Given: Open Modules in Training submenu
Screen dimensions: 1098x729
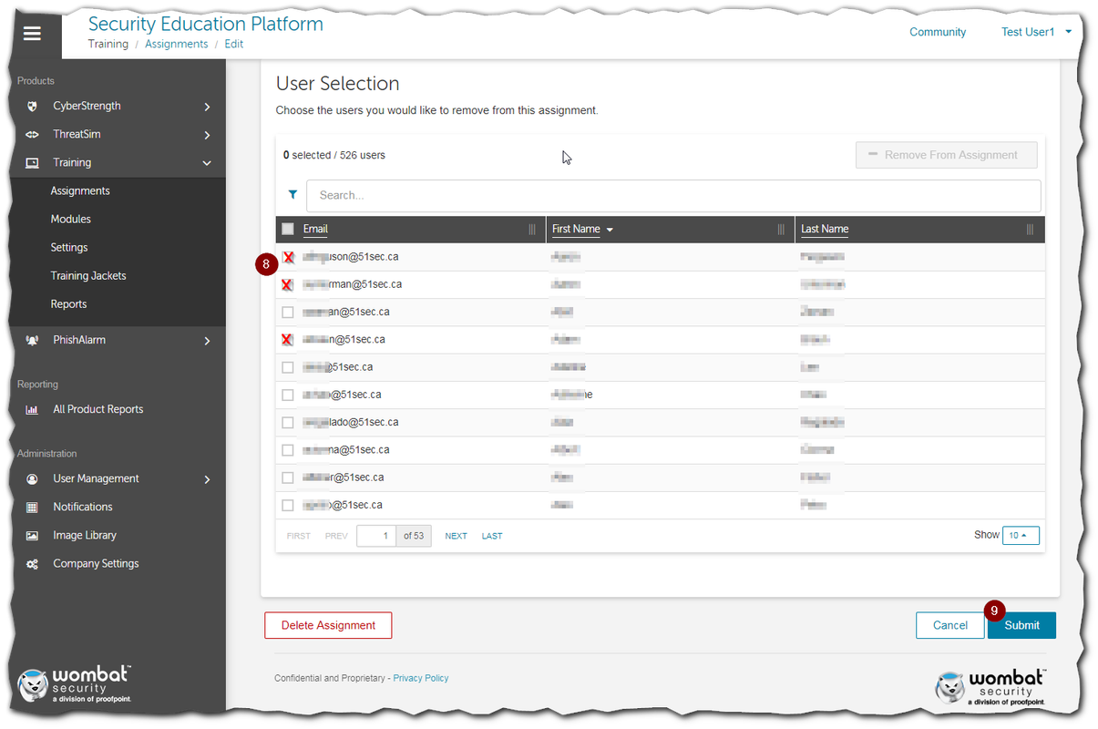Looking at the screenshot, I should [x=71, y=220].
